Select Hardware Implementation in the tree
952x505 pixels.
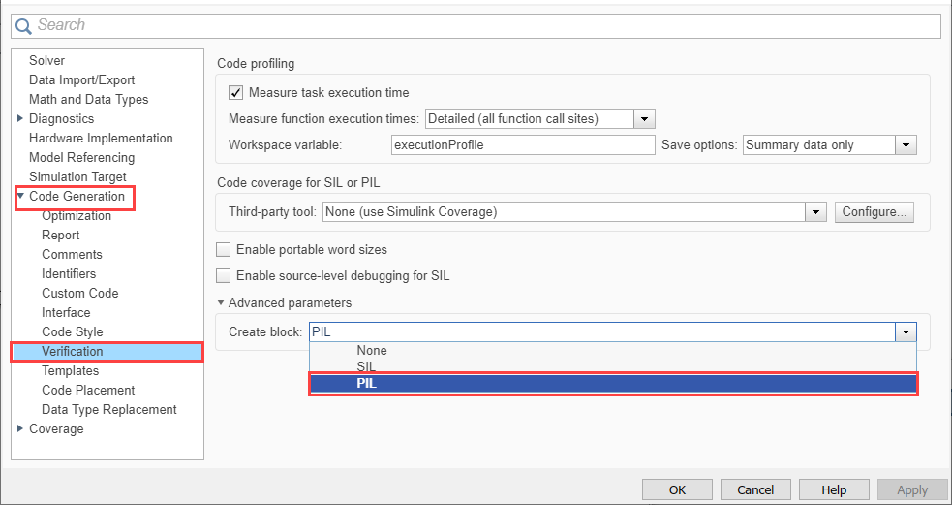tap(101, 139)
